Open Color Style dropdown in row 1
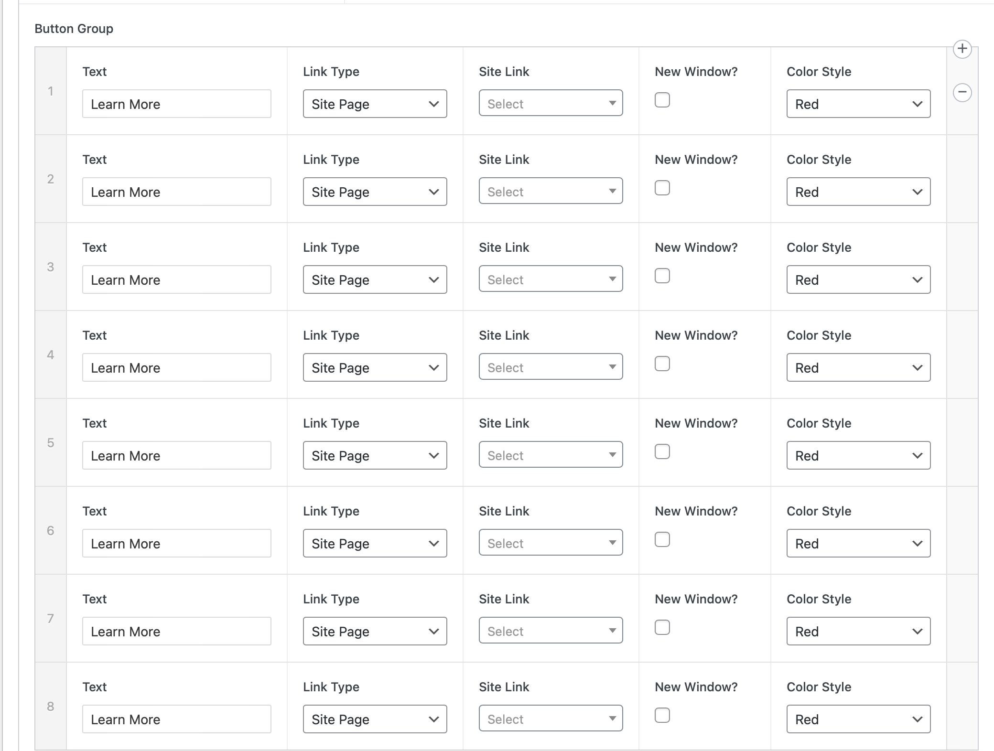This screenshot has width=994, height=751. (x=858, y=104)
